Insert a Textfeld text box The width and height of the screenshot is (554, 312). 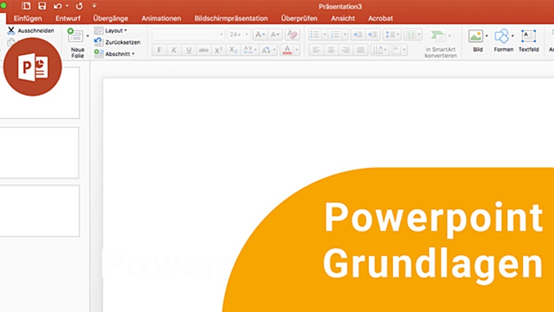[528, 36]
